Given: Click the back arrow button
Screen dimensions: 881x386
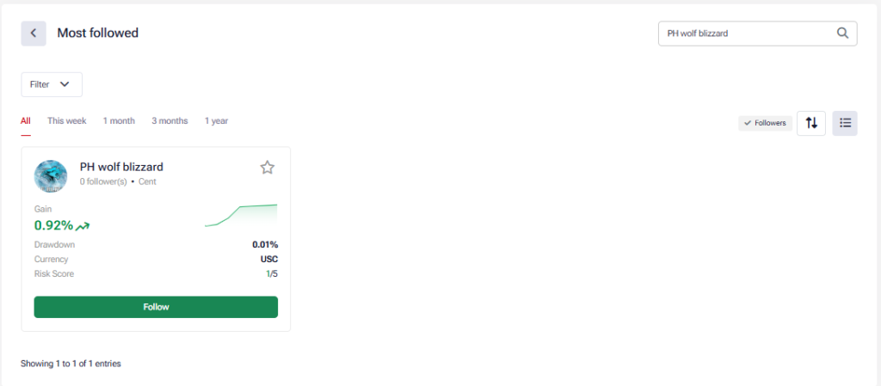Looking at the screenshot, I should [x=34, y=34].
